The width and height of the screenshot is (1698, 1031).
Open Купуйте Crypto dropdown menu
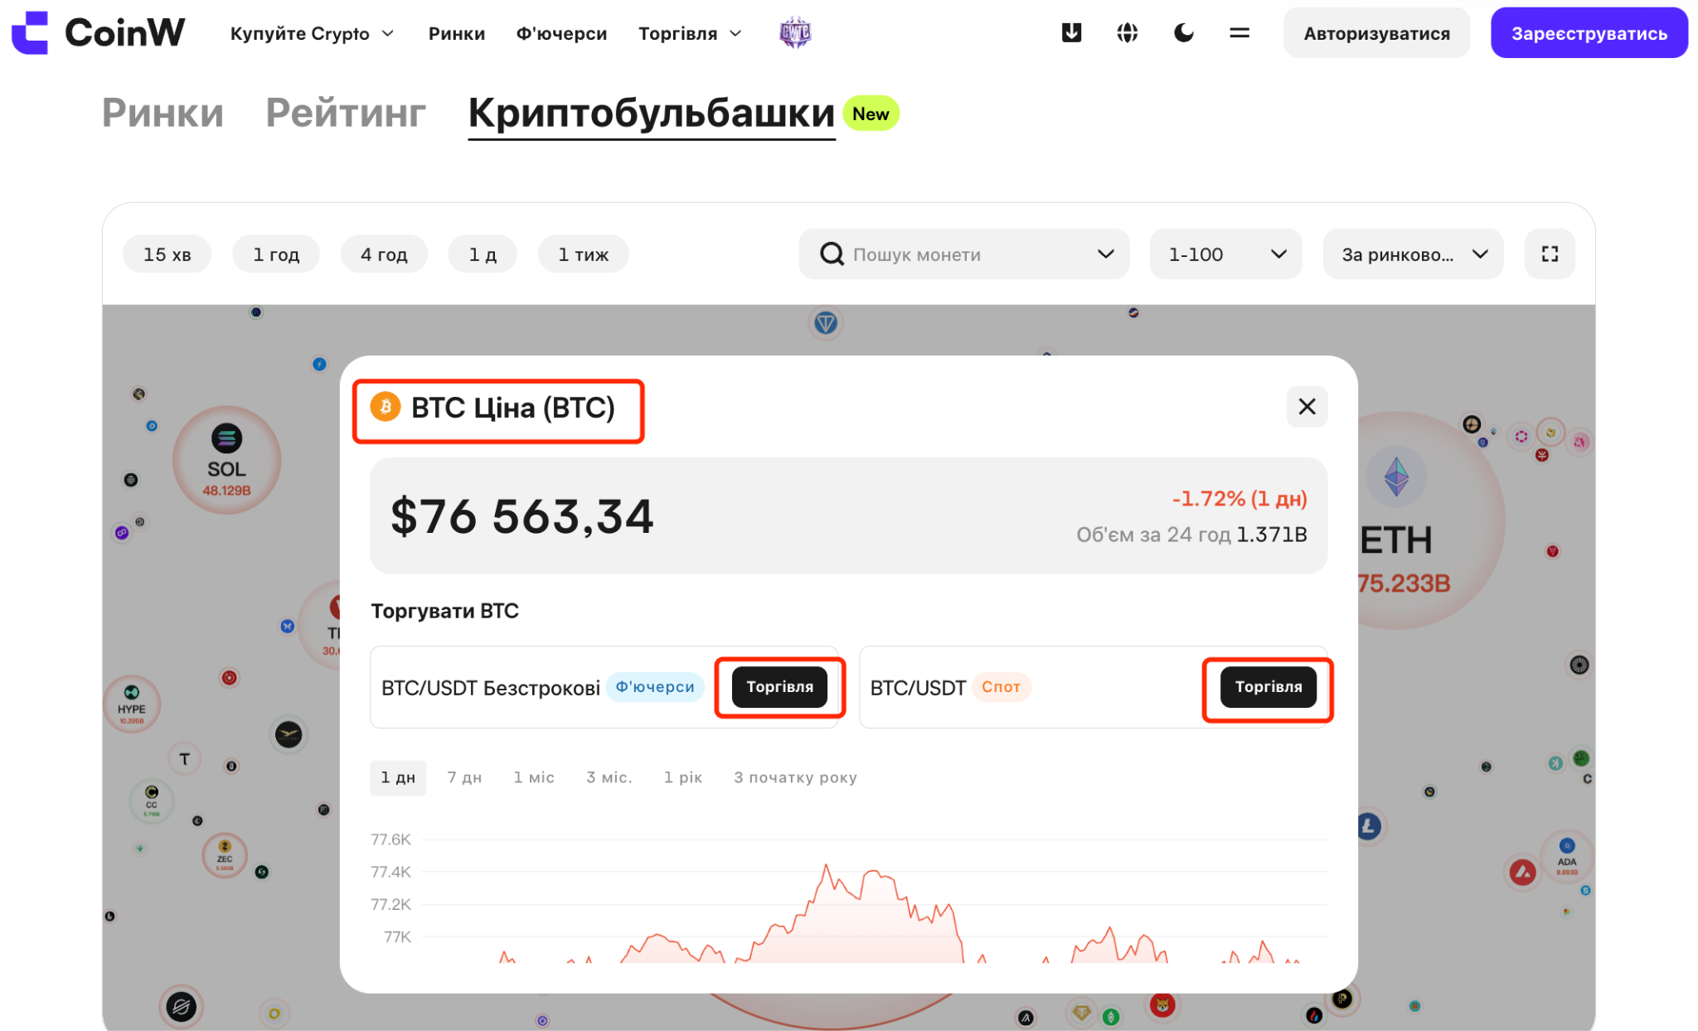coord(312,33)
